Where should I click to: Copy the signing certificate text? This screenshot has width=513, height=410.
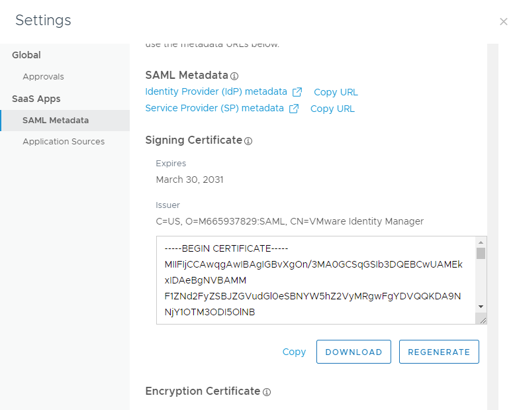coord(294,352)
